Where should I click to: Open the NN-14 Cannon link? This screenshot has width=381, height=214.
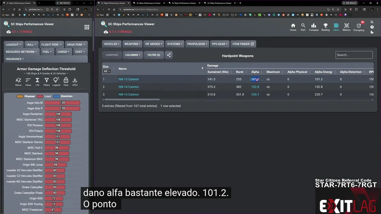point(129,87)
